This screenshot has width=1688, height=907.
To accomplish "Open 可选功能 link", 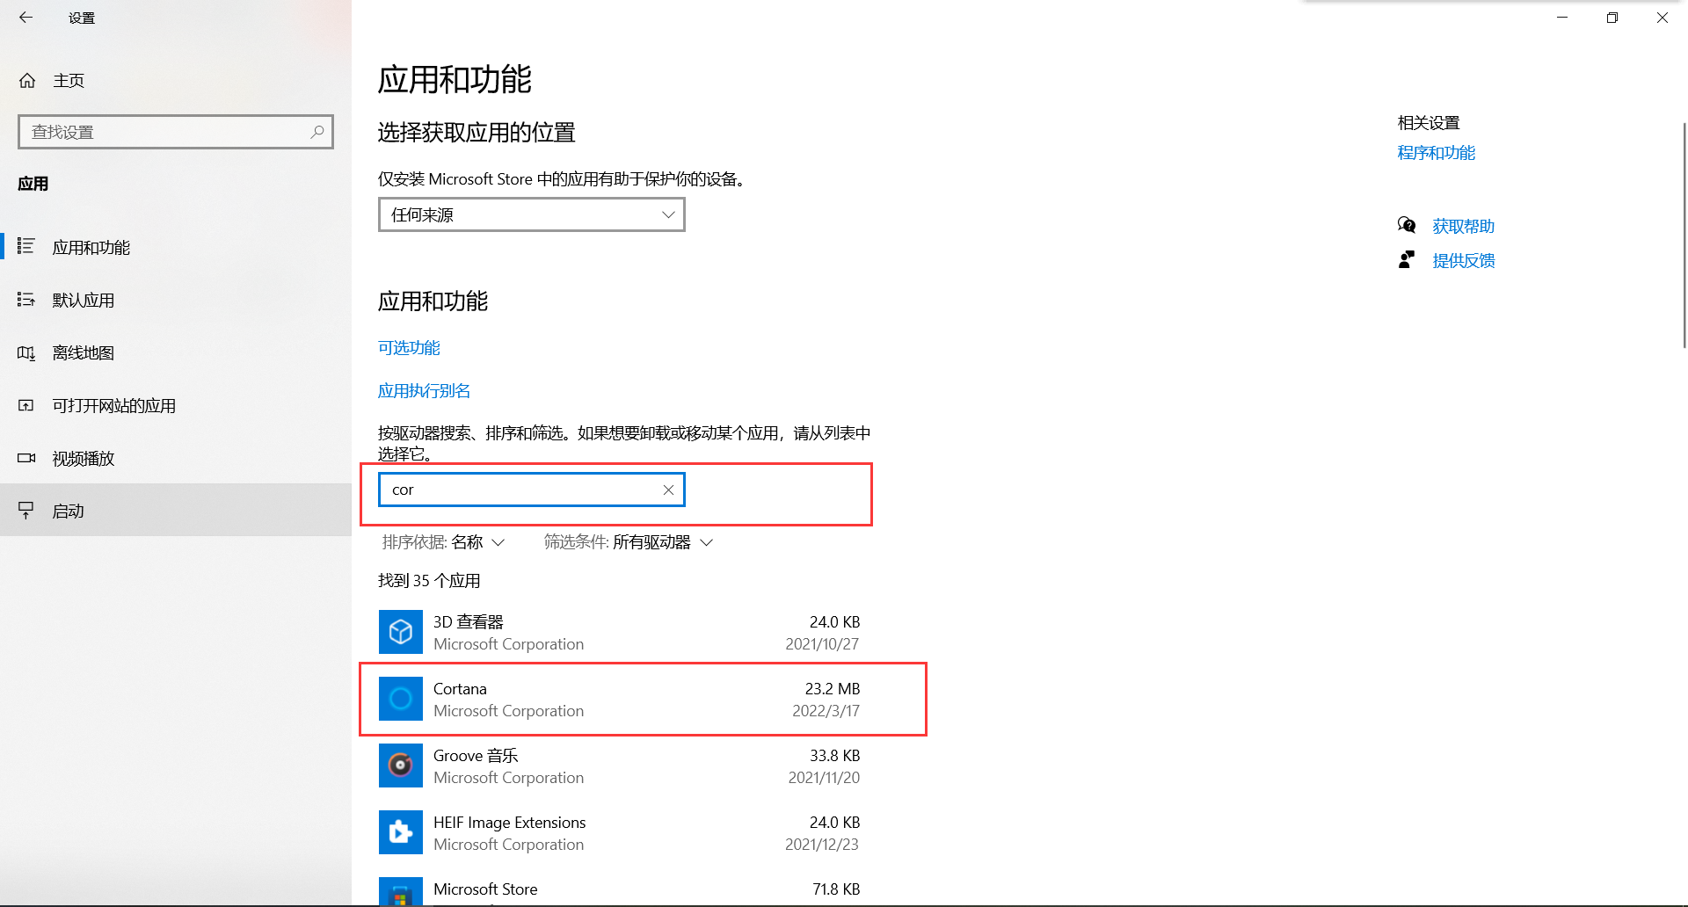I will point(409,348).
